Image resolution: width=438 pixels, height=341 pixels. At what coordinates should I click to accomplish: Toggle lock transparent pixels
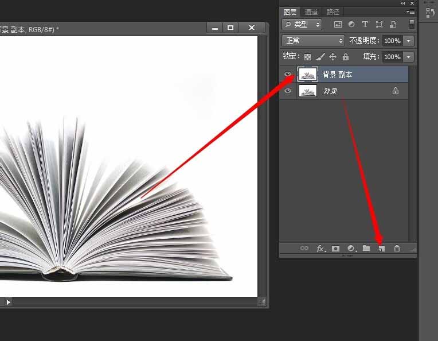tap(308, 57)
